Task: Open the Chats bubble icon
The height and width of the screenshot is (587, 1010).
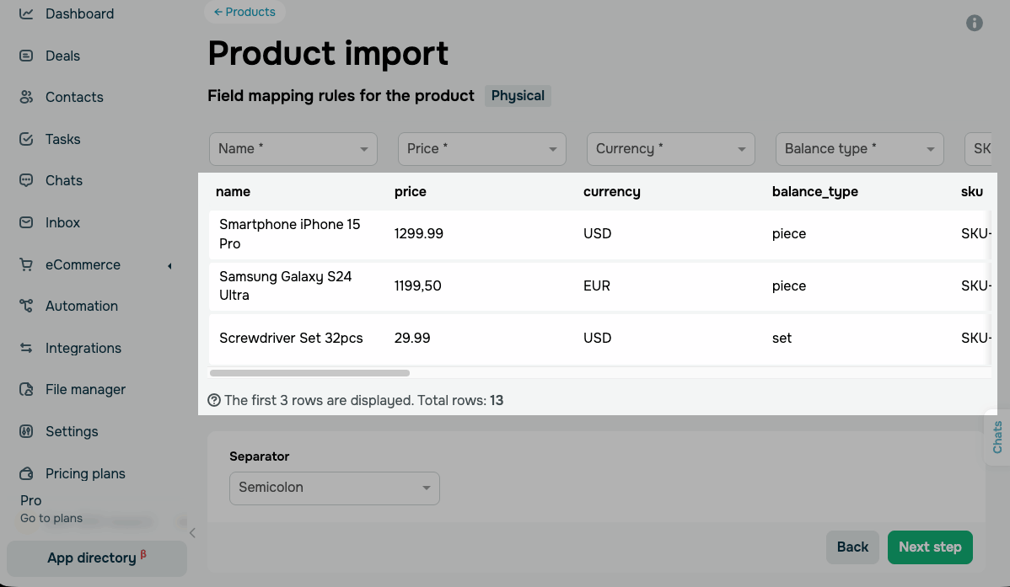Action: pos(26,180)
